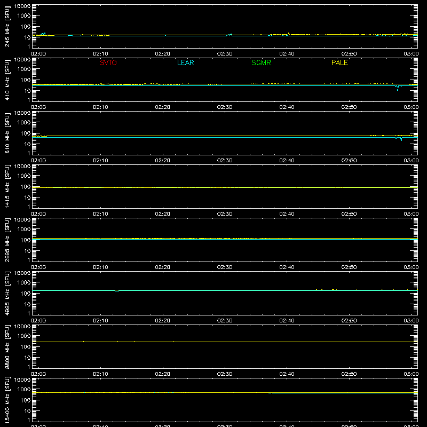Select the '410 MHz [SFU]' axis title
This screenshot has height=427, width=427.
click(x=7, y=80)
